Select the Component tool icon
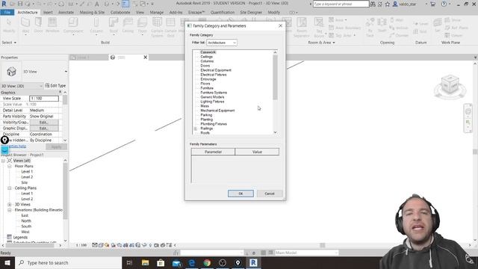This screenshot has height=269, width=478. [73, 23]
